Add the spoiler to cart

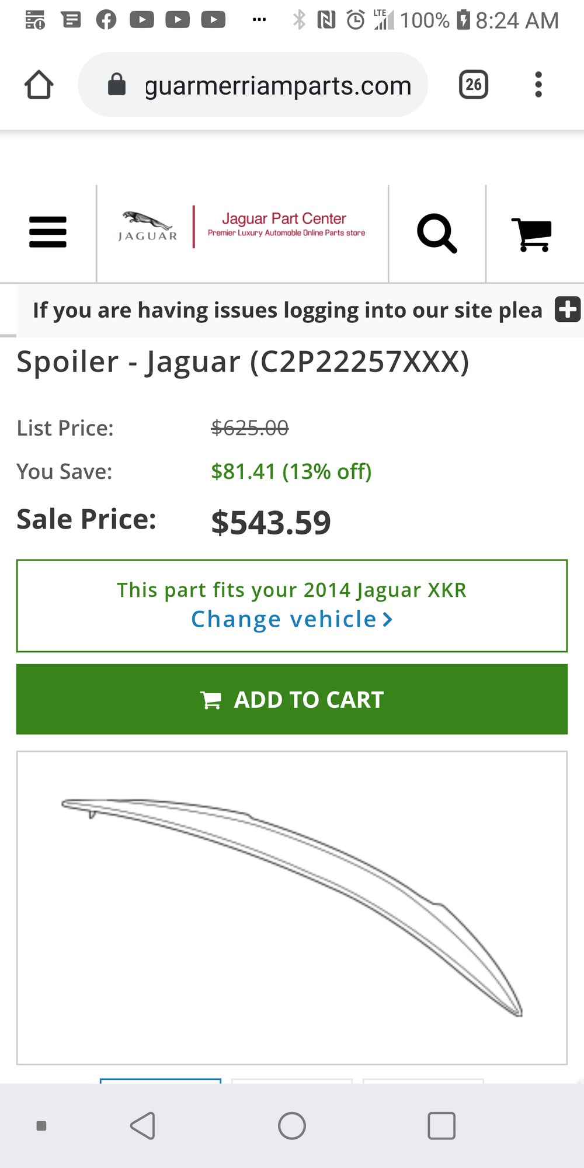coord(292,699)
